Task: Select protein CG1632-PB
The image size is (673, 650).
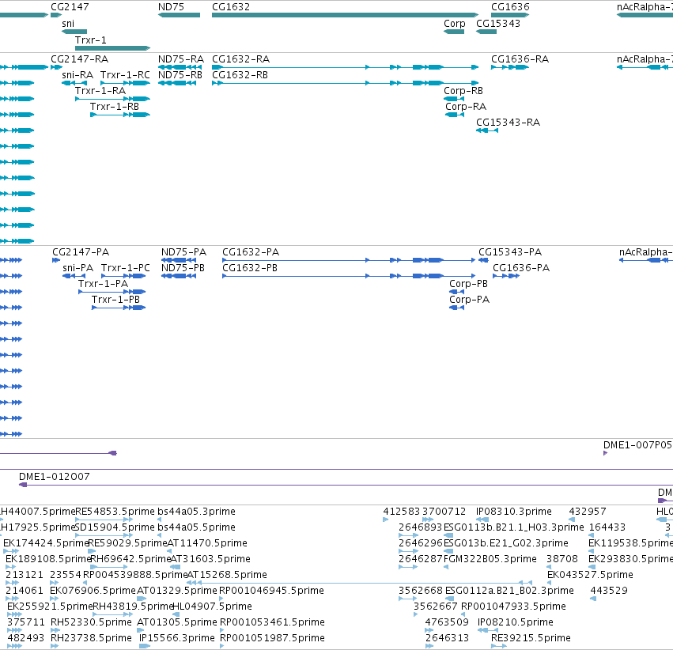Action: tap(349, 276)
